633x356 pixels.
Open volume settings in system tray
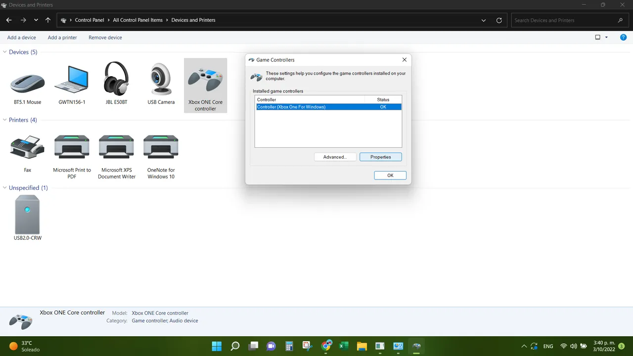573,346
